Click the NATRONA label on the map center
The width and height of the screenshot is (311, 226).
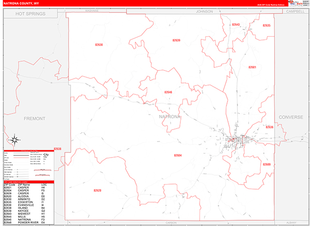tap(169, 117)
